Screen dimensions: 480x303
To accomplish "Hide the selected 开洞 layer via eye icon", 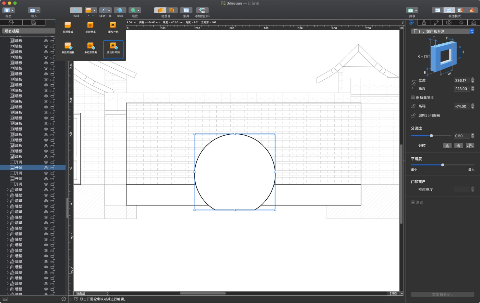I will (x=46, y=168).
